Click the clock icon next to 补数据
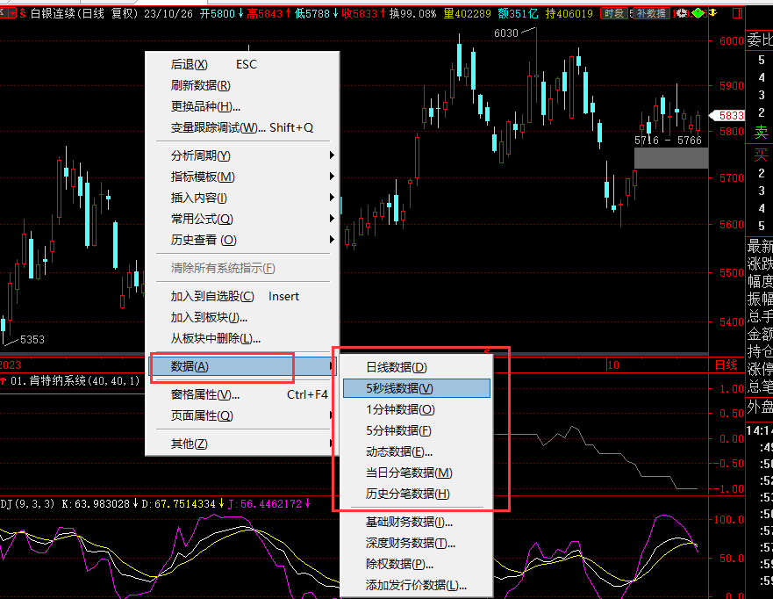Screen dimensions: 773x599 pyautogui.click(x=682, y=13)
